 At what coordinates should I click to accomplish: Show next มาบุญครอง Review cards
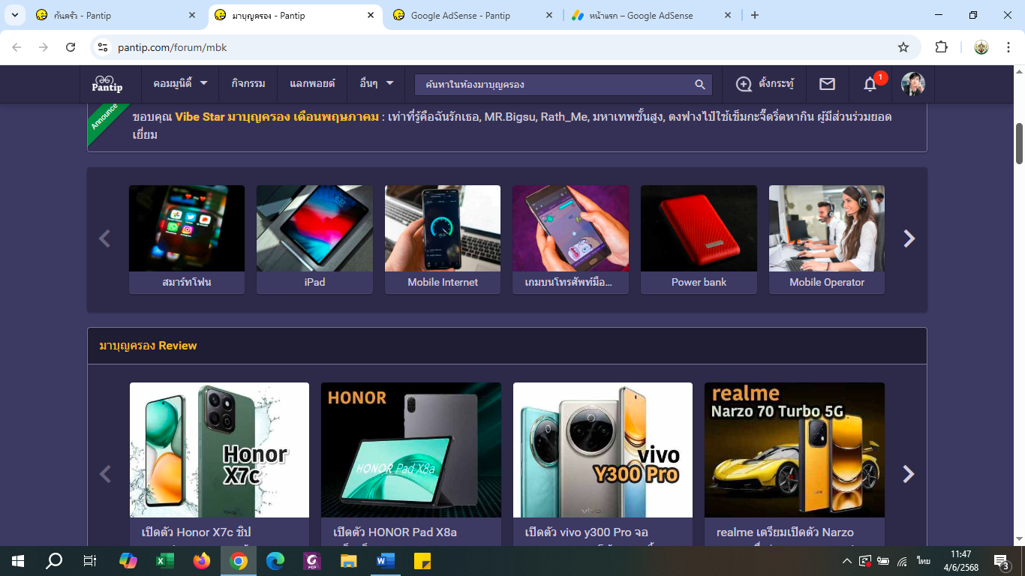pos(909,474)
